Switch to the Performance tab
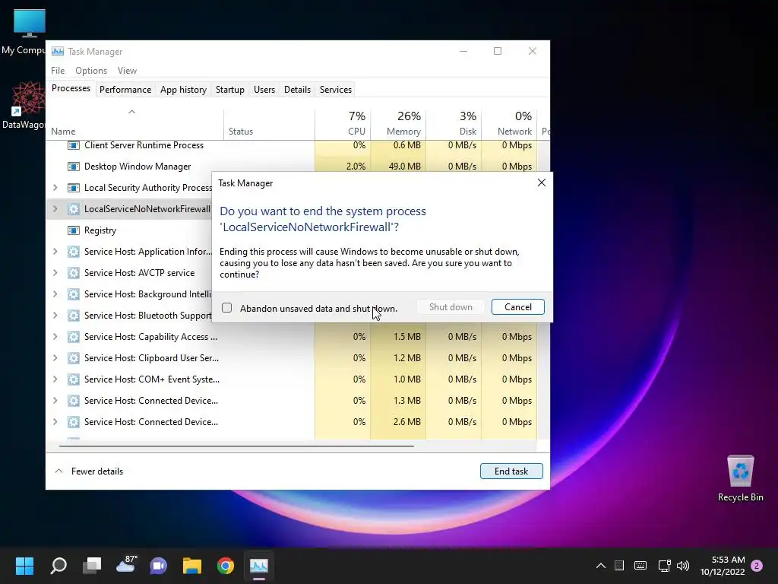The width and height of the screenshot is (778, 584). pyautogui.click(x=125, y=90)
